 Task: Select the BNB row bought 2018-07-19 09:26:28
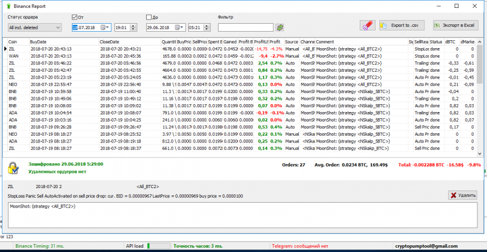point(239,127)
